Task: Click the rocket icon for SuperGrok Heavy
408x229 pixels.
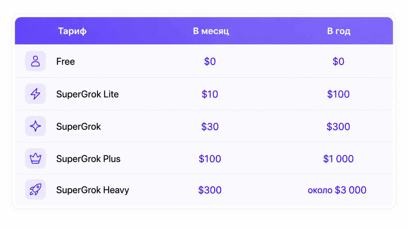Action: pyautogui.click(x=35, y=190)
